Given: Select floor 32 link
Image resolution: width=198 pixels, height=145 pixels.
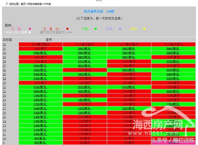Looking at the screenshot, I should [4, 44].
